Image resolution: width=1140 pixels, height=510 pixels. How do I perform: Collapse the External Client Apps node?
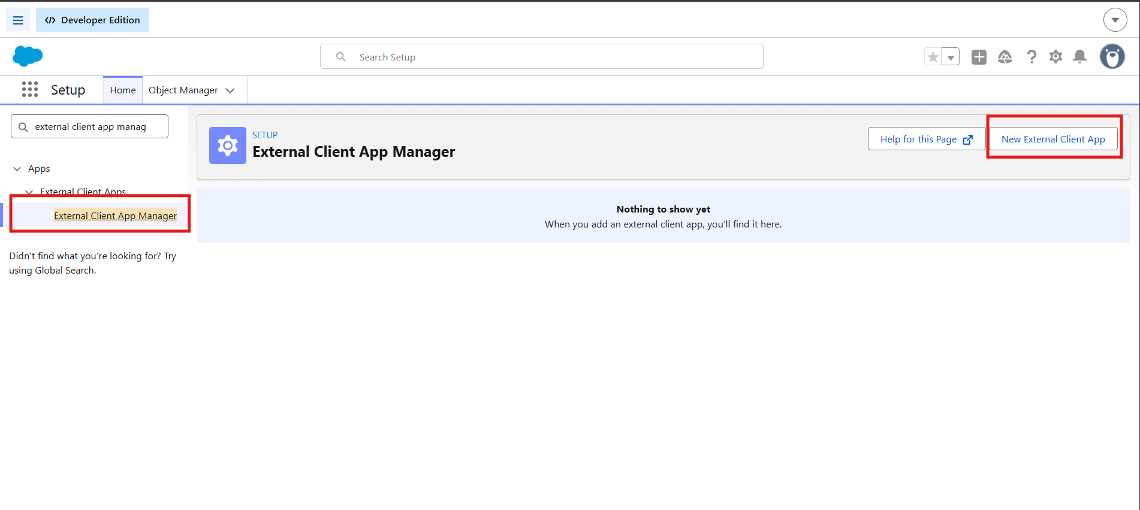(x=29, y=192)
